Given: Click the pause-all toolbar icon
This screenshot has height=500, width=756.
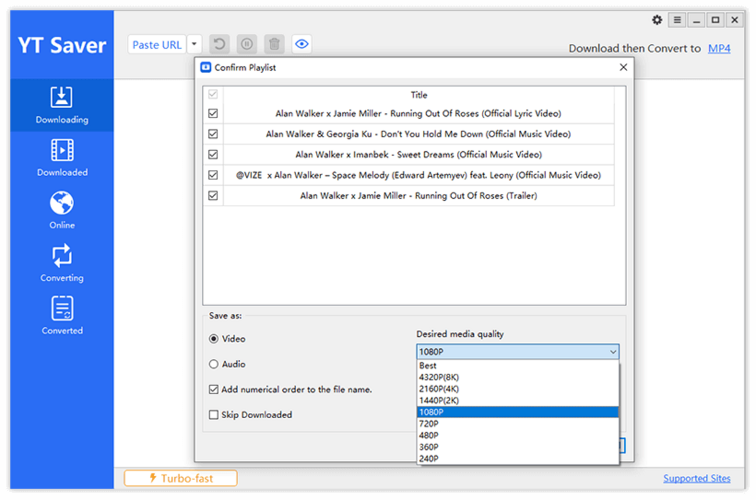Looking at the screenshot, I should click(247, 44).
